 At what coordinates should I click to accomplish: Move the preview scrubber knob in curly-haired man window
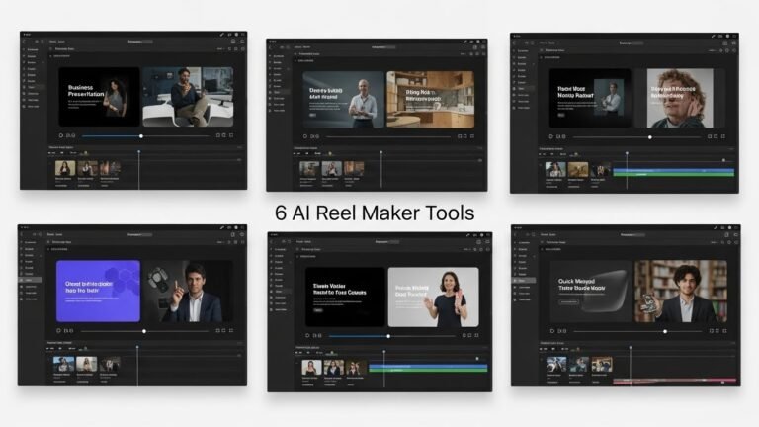click(x=650, y=137)
